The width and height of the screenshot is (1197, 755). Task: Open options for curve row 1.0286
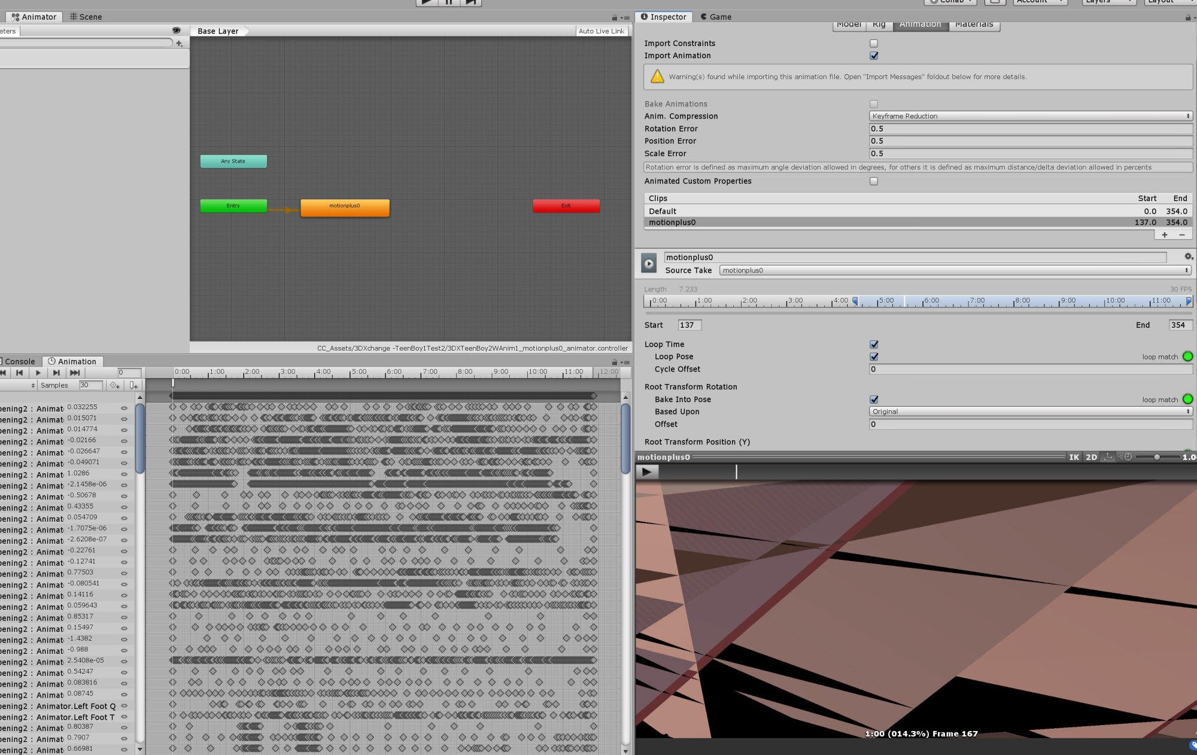point(124,474)
